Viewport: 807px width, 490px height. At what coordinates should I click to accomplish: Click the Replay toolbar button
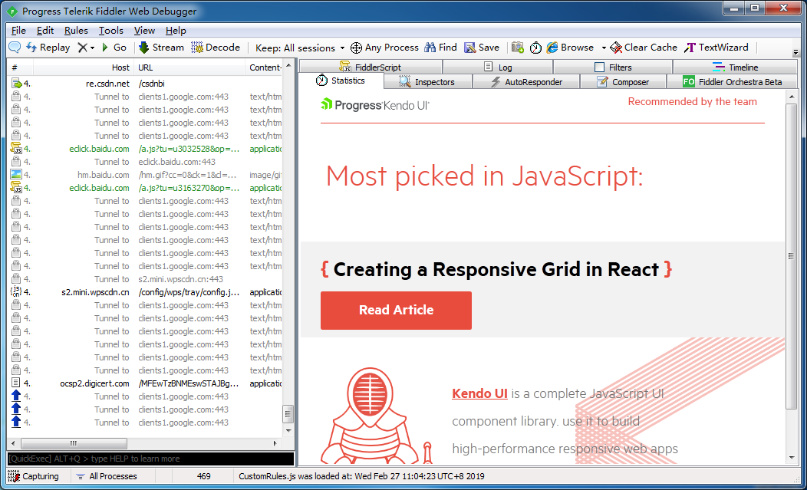click(x=48, y=48)
